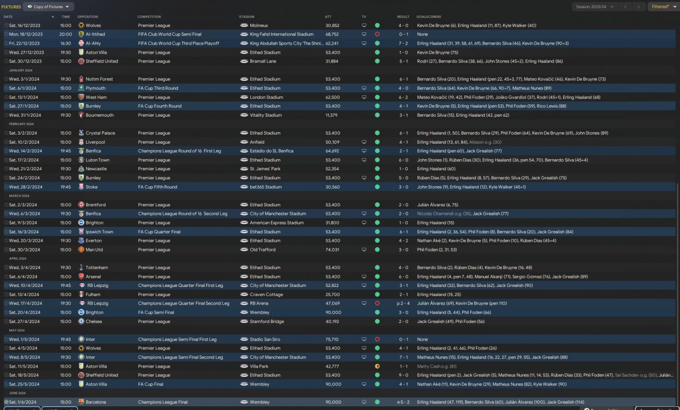Click the Man Utd club badge
This screenshot has height=410, width=680.
pos(81,249)
